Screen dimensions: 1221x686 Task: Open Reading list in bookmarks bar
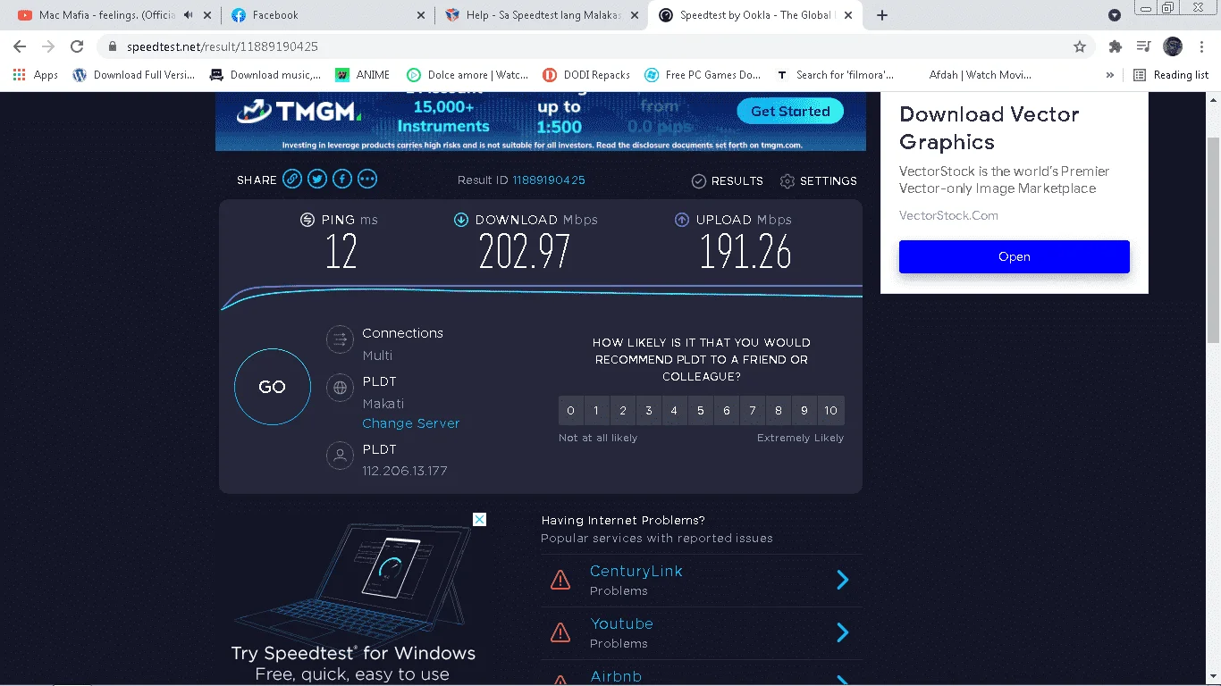[x=1171, y=75]
